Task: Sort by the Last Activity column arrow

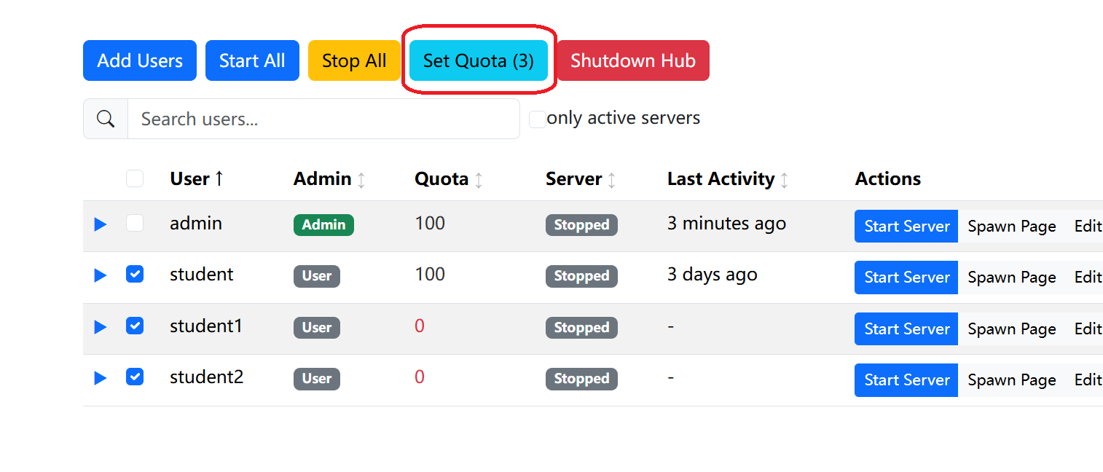Action: 785,178
